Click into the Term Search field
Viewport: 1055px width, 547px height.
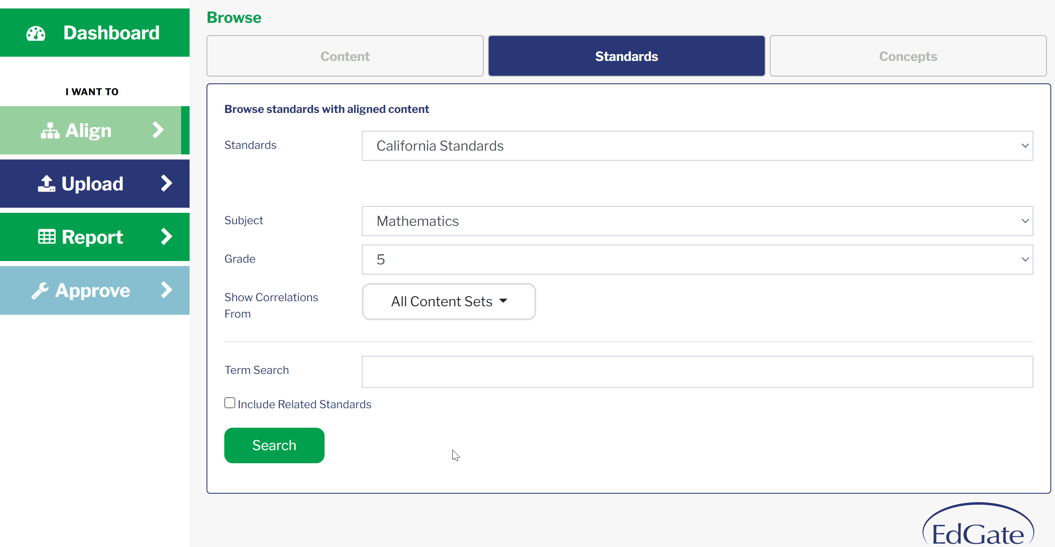click(x=697, y=372)
